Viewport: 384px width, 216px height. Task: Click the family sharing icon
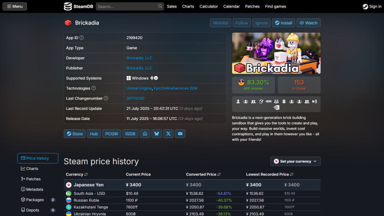coord(276,101)
